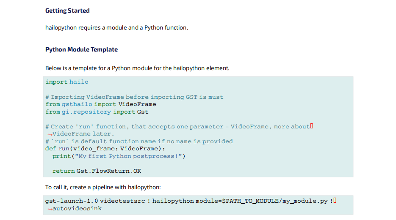This screenshot has width=396, height=220.
Task: Click the "from gsthailo import VideoFrame" line
Action: (101, 104)
